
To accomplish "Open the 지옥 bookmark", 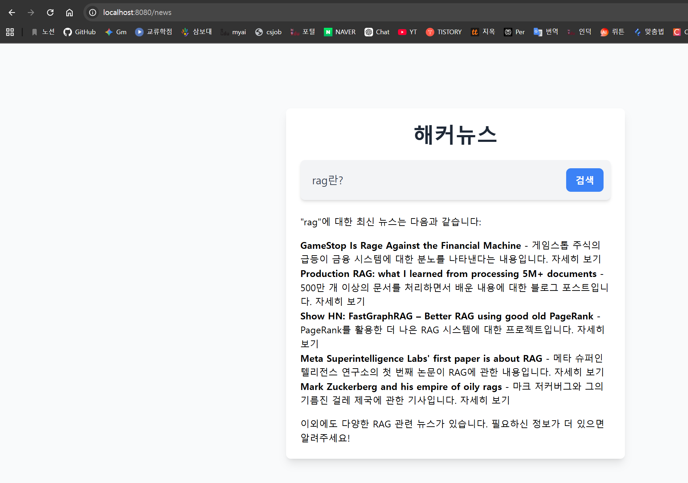I will (x=483, y=32).
